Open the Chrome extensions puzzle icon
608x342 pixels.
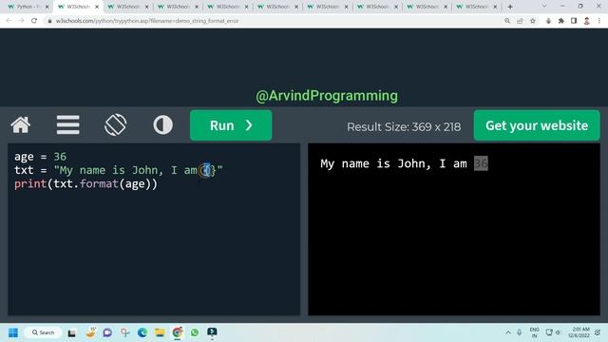click(x=561, y=21)
